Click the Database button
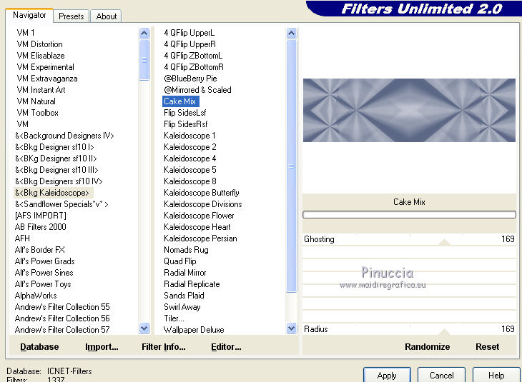522x382 pixels. point(39,347)
